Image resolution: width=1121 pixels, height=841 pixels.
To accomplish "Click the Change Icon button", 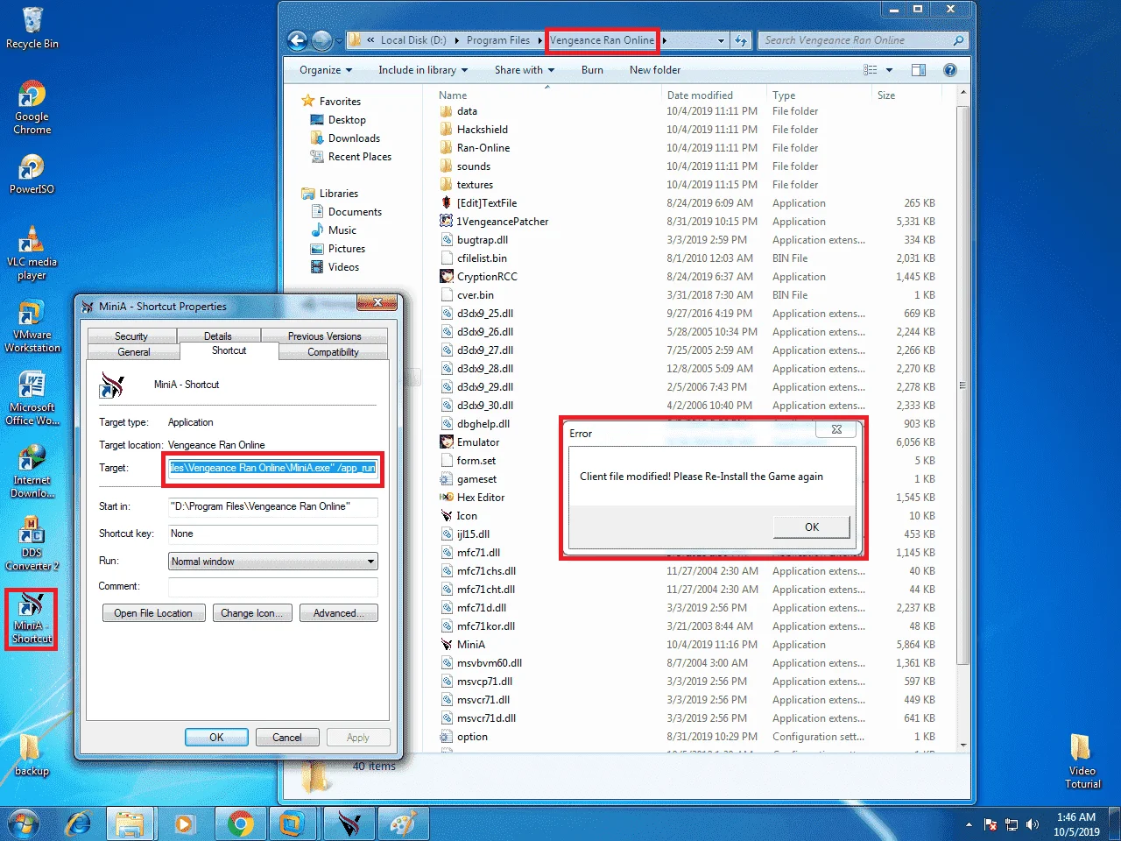I will 252,613.
